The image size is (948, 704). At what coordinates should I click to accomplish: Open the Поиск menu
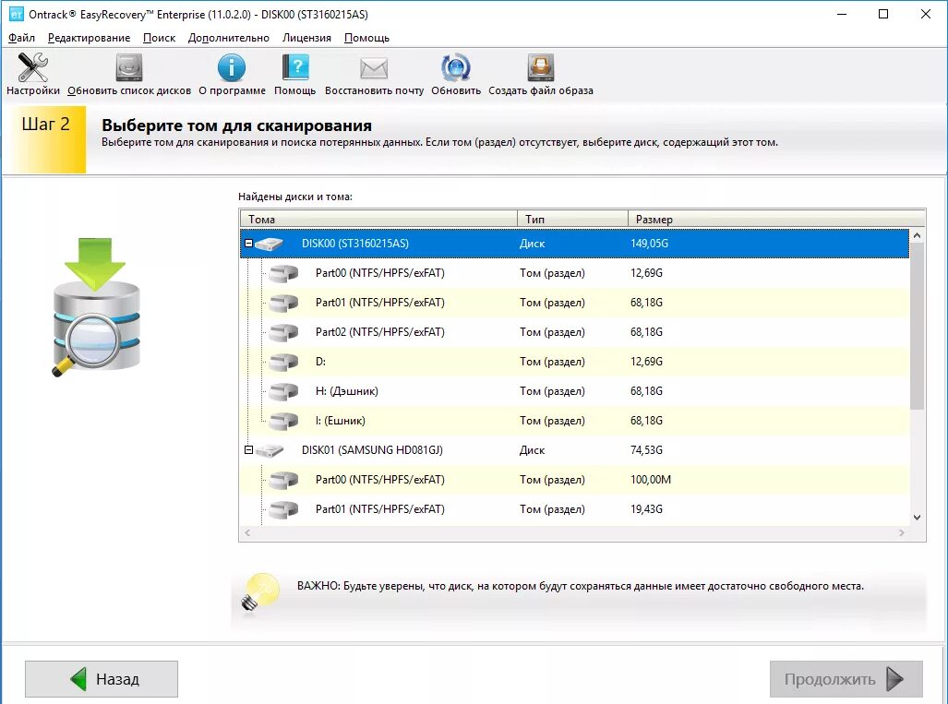tap(159, 38)
